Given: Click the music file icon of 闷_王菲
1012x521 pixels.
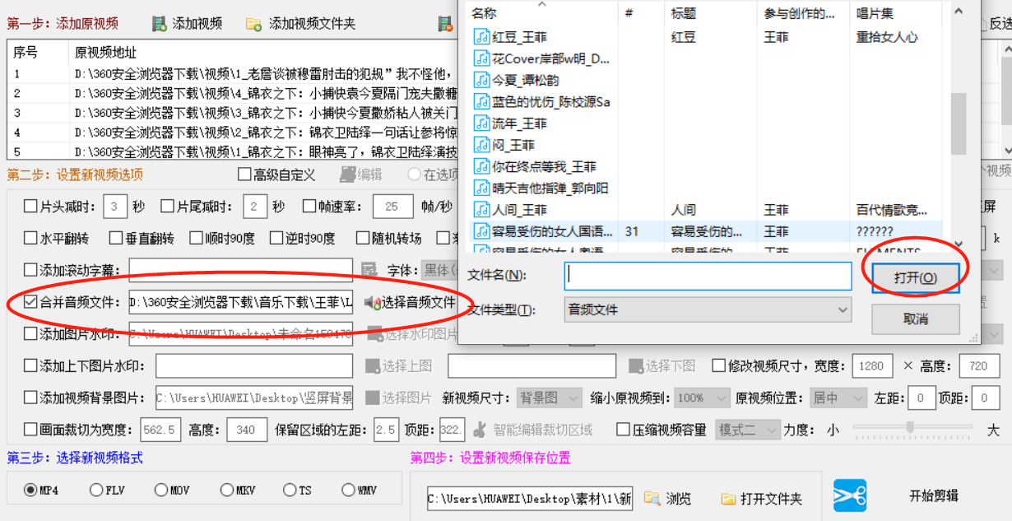Looking at the screenshot, I should [481, 145].
